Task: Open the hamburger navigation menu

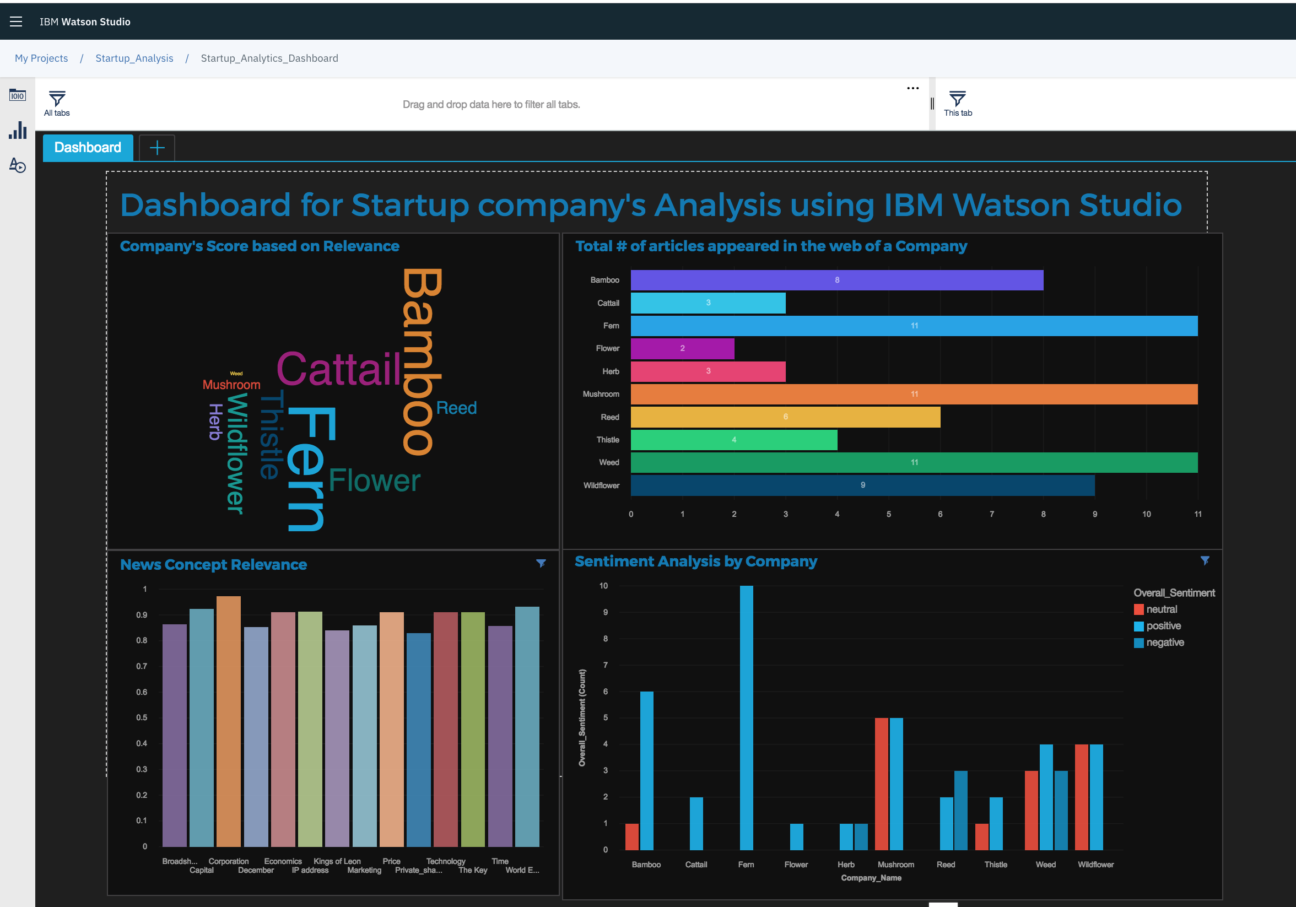Action: point(16,21)
